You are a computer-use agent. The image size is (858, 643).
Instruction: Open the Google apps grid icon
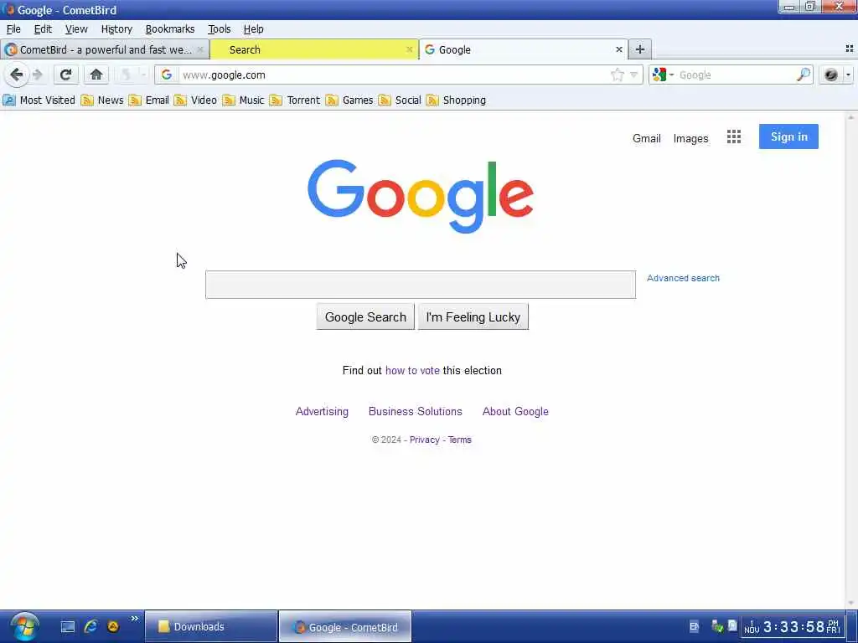point(734,136)
